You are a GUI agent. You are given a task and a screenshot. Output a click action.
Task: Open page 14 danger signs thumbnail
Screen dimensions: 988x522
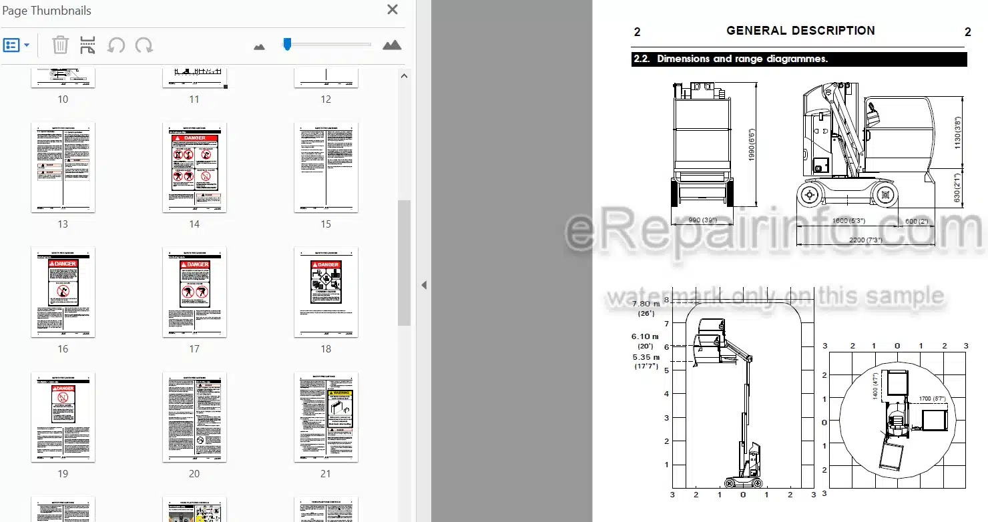click(x=194, y=167)
